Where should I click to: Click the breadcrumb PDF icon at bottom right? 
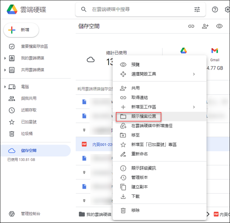point(216,214)
